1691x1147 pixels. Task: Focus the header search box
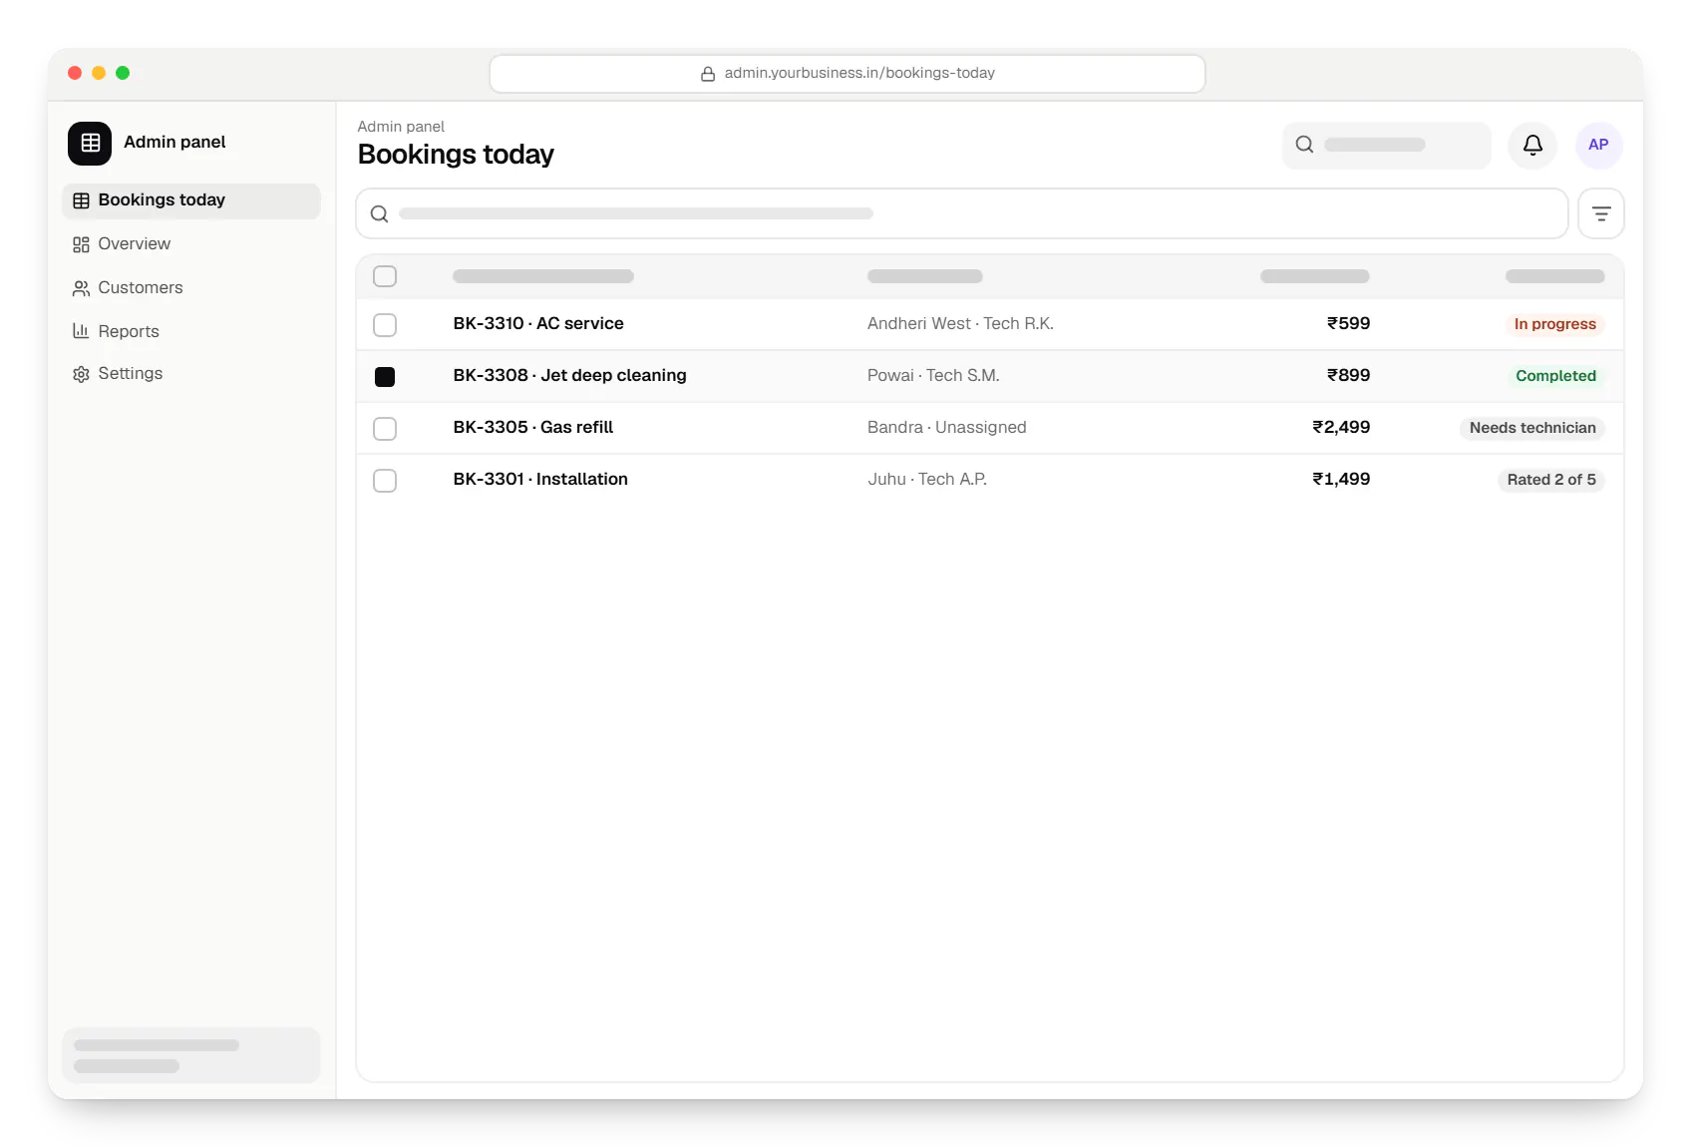point(1387,145)
